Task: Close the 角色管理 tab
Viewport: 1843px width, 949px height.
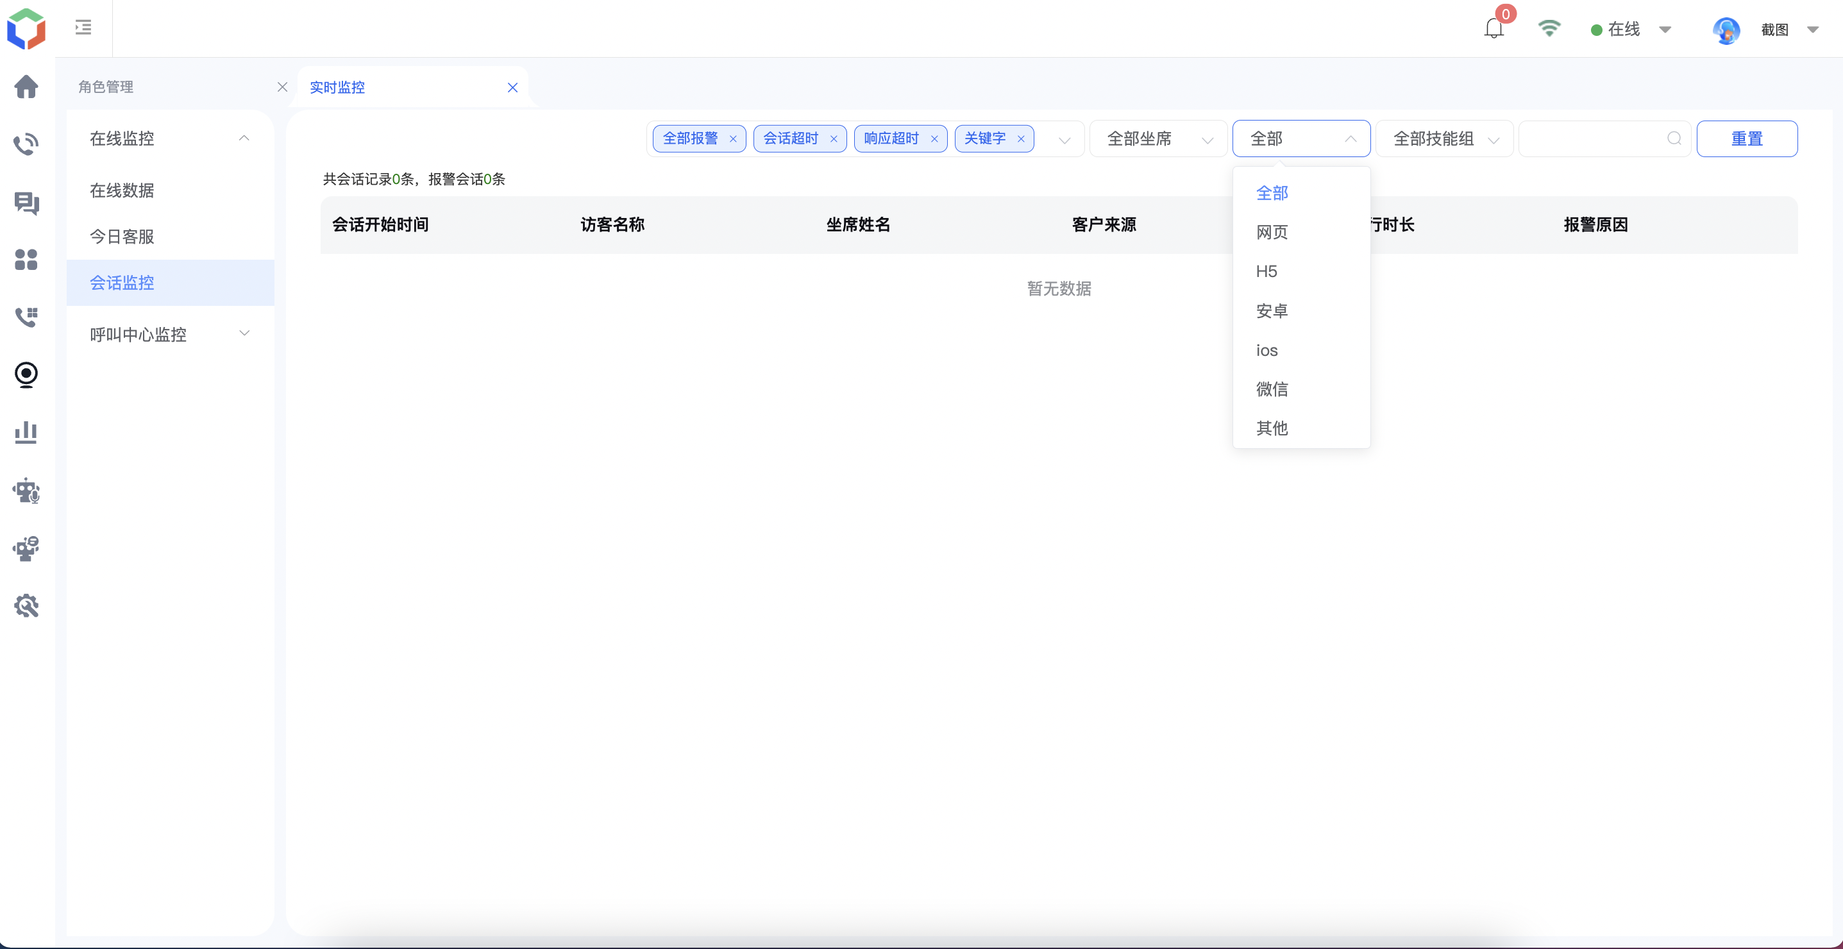Action: [x=283, y=87]
